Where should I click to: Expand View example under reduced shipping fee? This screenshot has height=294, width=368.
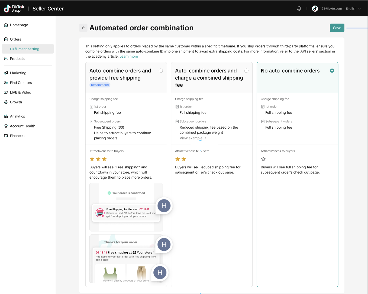click(x=193, y=138)
